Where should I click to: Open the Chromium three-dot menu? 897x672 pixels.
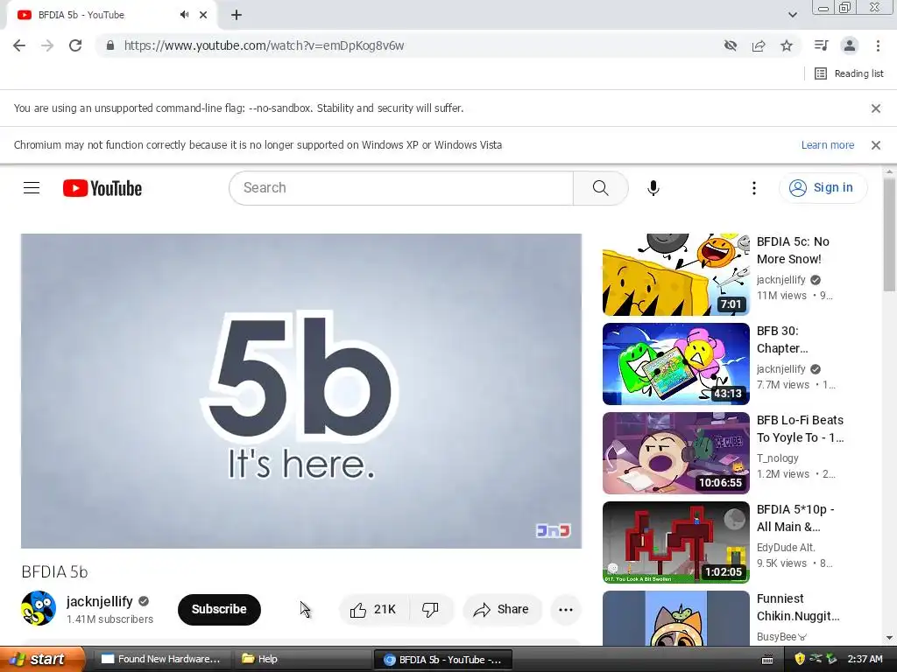(878, 45)
